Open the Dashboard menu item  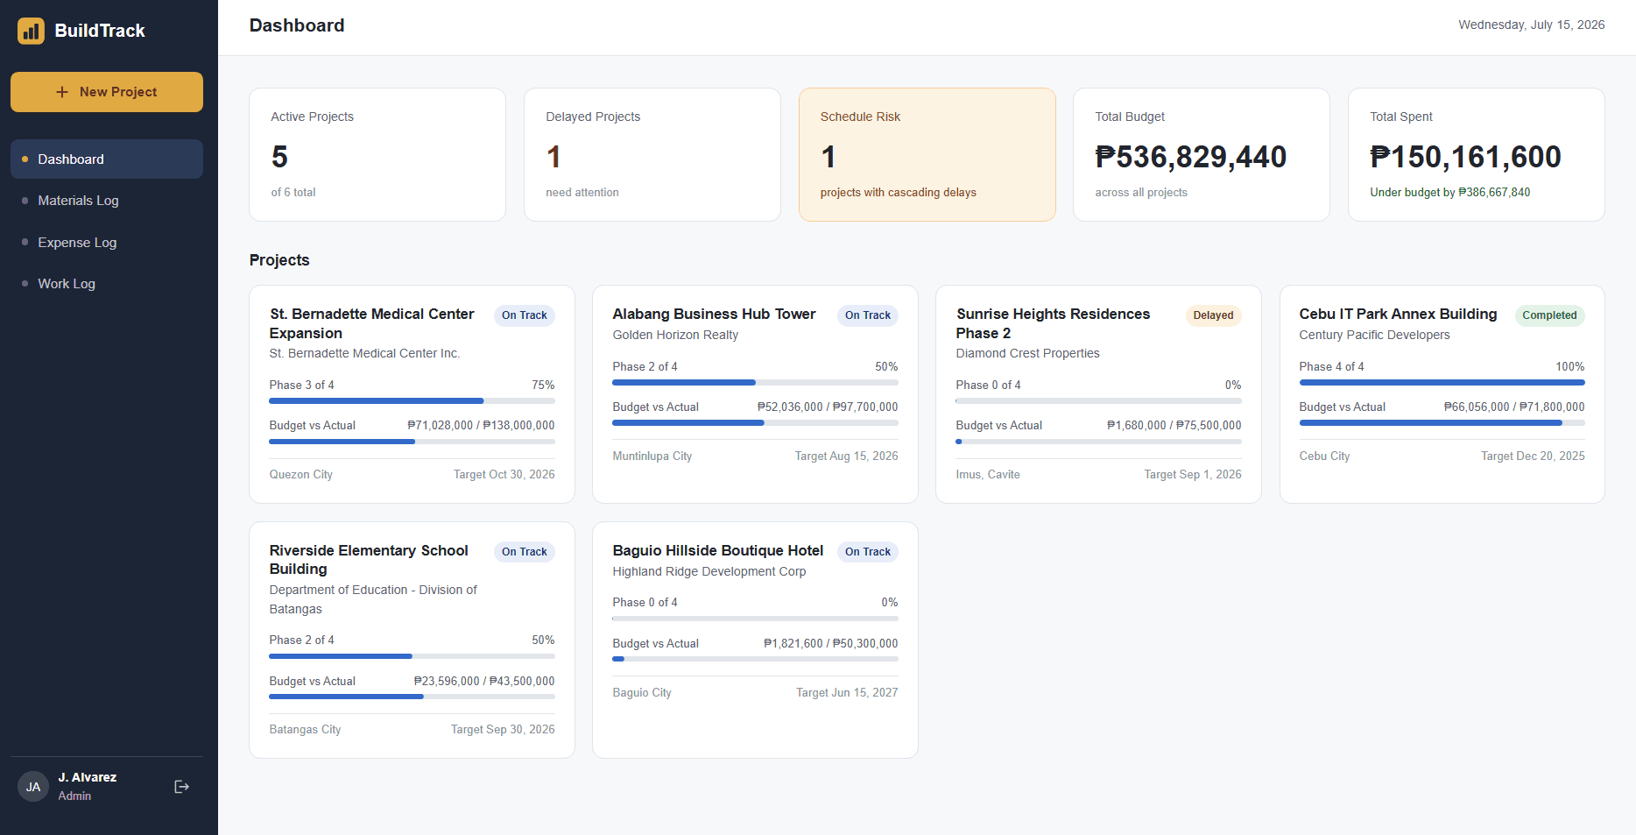point(107,159)
